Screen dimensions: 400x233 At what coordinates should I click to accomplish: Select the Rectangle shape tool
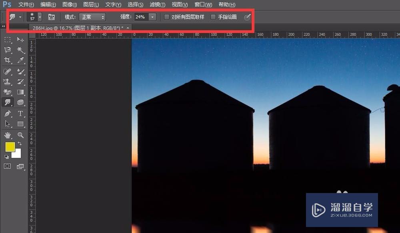20,124
